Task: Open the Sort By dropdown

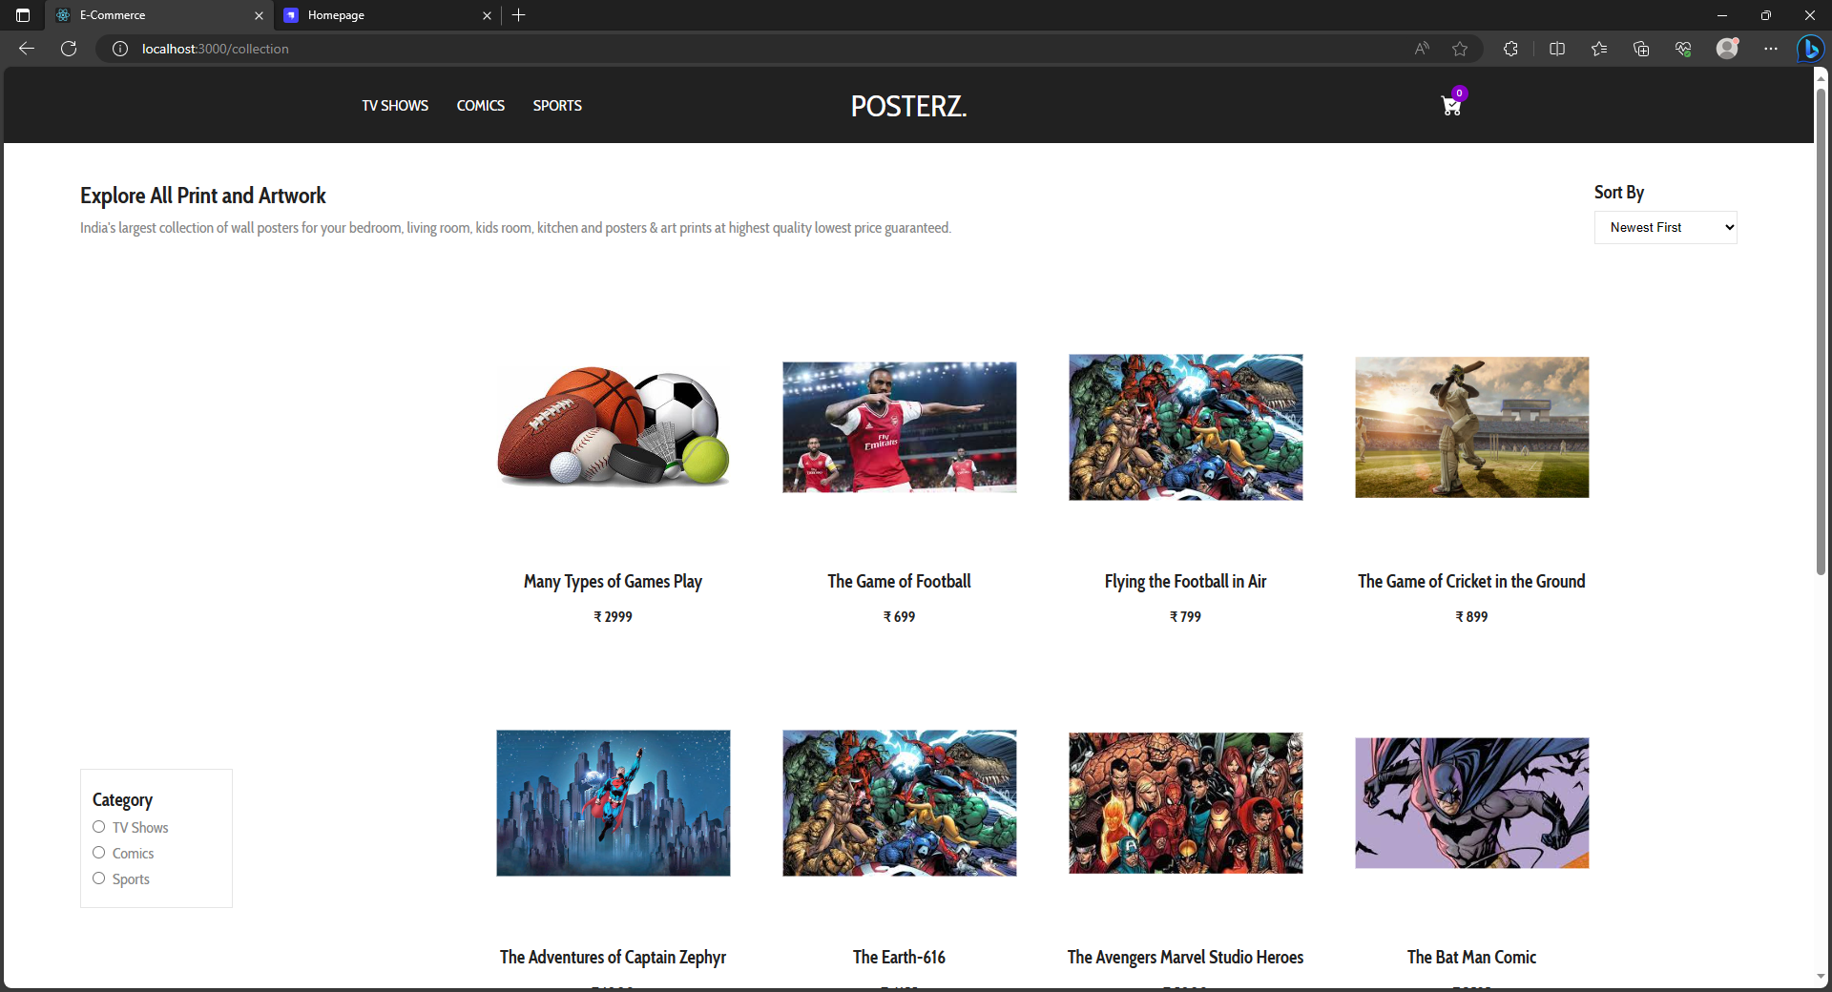Action: 1665,227
